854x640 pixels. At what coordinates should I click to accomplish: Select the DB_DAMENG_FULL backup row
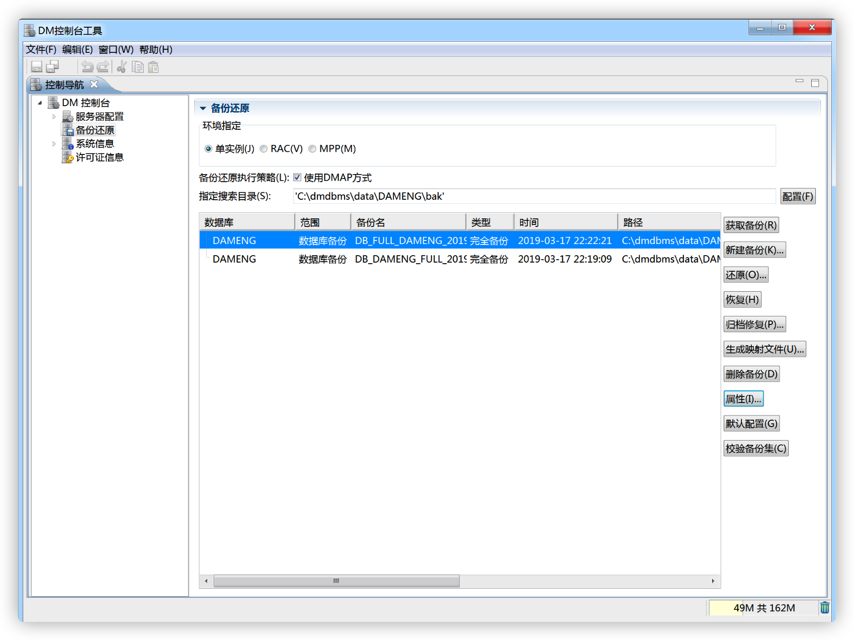click(460, 259)
